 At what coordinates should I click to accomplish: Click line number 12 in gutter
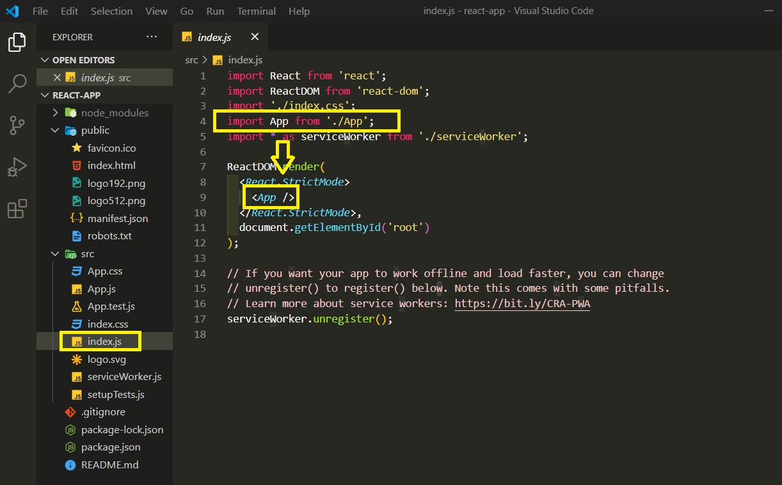click(200, 242)
